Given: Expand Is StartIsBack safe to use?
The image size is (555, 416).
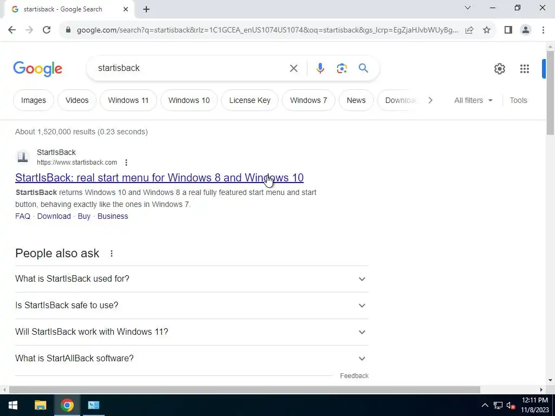Looking at the screenshot, I should 191,305.
